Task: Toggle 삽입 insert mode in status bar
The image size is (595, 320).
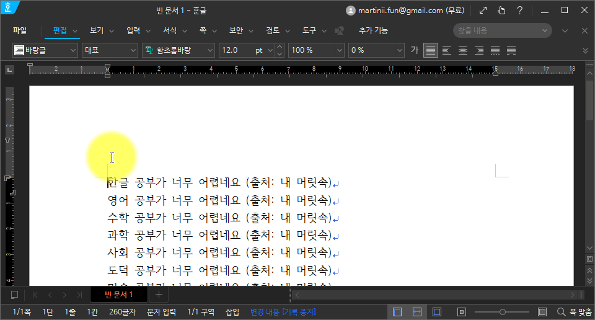Action: [232, 312]
